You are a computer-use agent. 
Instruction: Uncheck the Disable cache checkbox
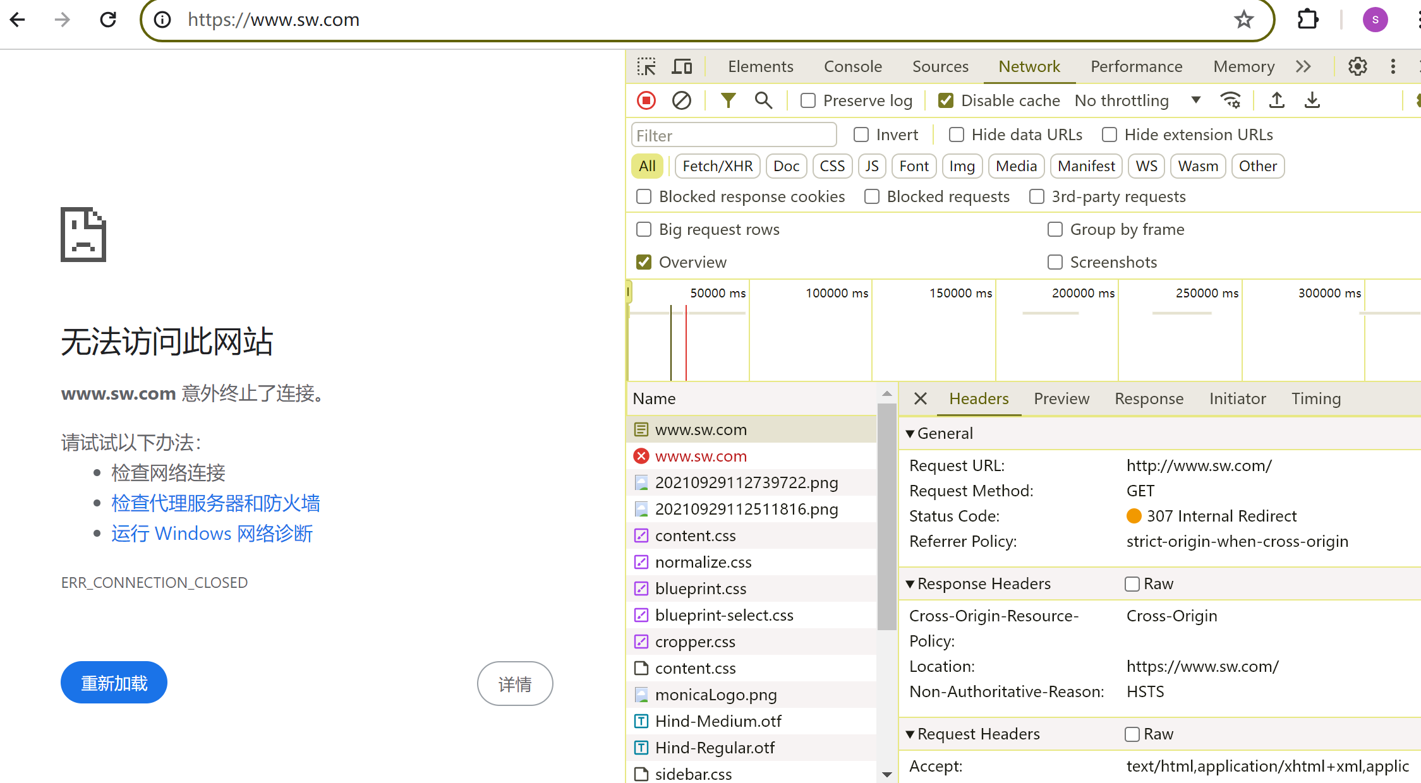pyautogui.click(x=945, y=101)
